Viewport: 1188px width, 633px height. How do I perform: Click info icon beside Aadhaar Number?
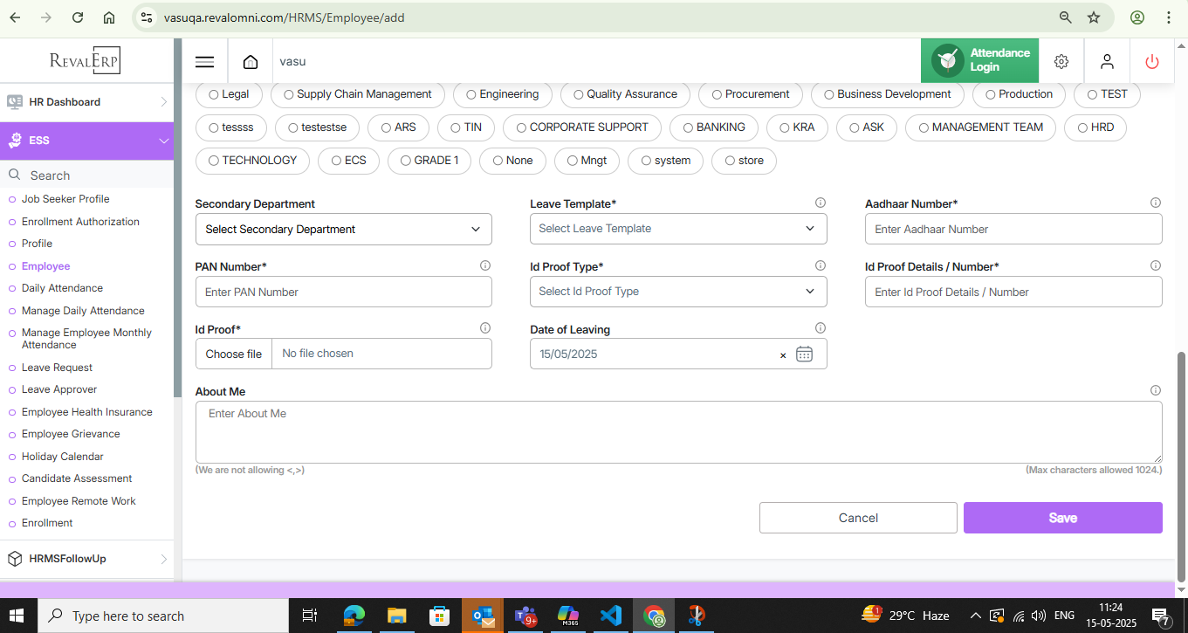[1156, 203]
